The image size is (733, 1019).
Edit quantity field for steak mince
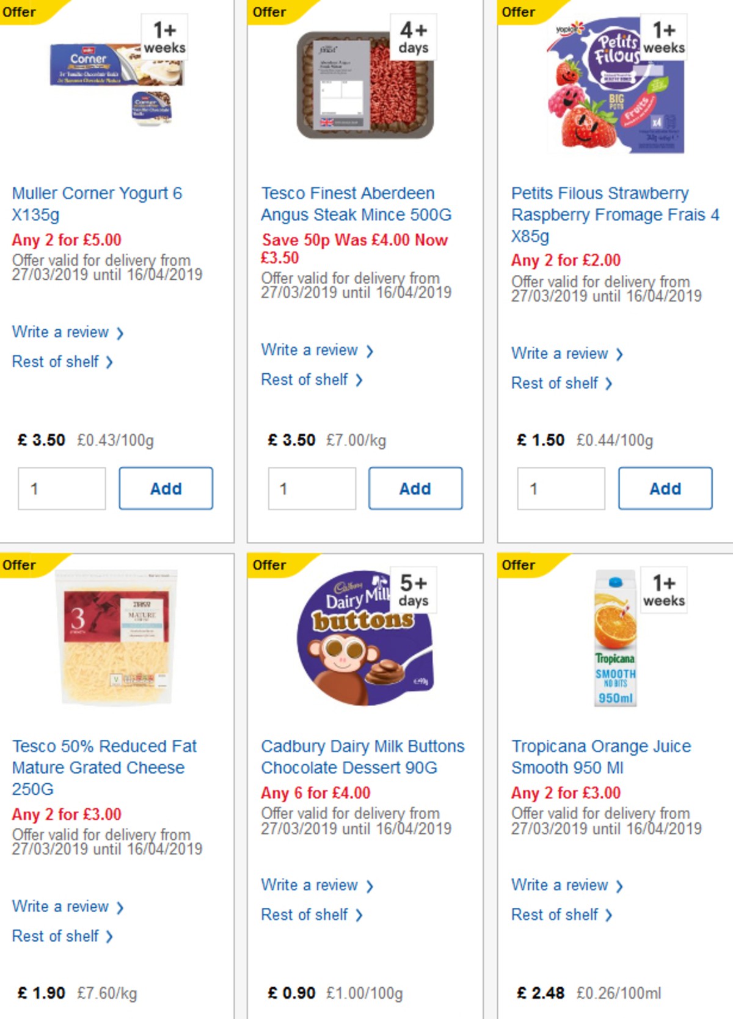pyautogui.click(x=312, y=488)
